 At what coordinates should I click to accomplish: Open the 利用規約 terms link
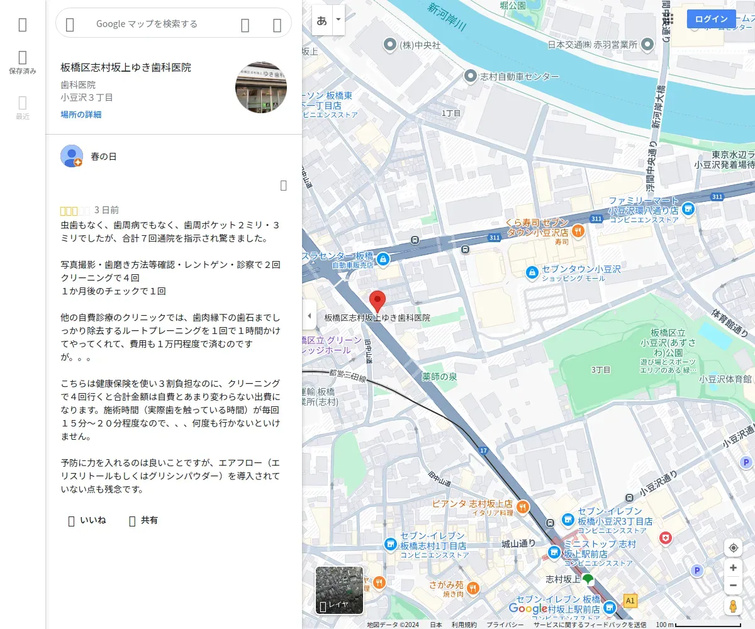[x=464, y=625]
